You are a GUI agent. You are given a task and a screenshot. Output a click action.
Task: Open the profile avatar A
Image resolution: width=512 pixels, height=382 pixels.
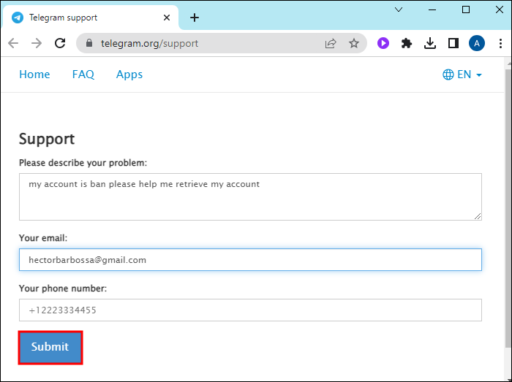pyautogui.click(x=477, y=43)
